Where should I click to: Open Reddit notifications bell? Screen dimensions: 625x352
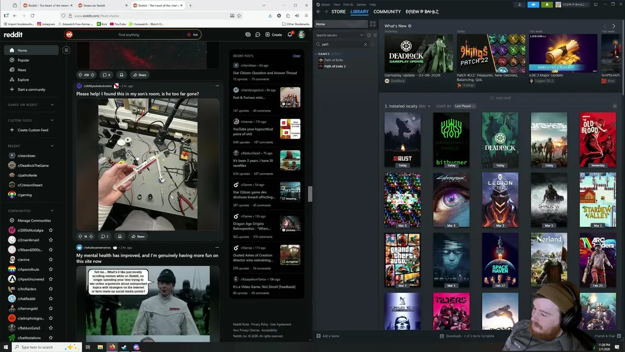(290, 34)
